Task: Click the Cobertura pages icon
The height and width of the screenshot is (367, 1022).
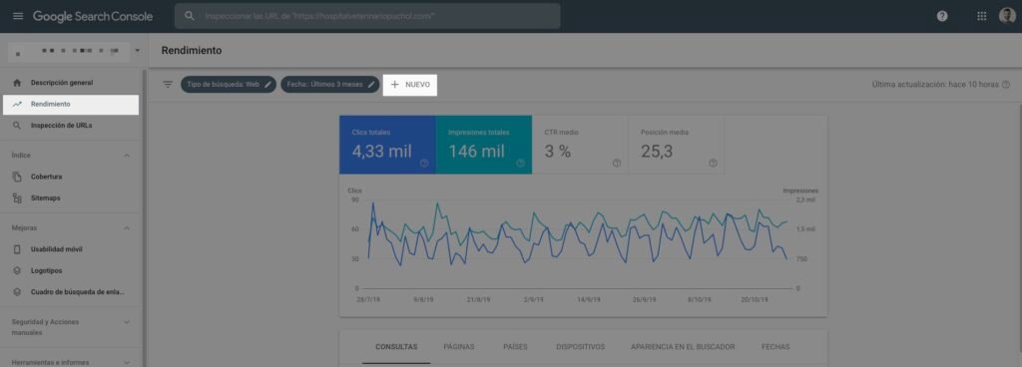Action: click(18, 177)
